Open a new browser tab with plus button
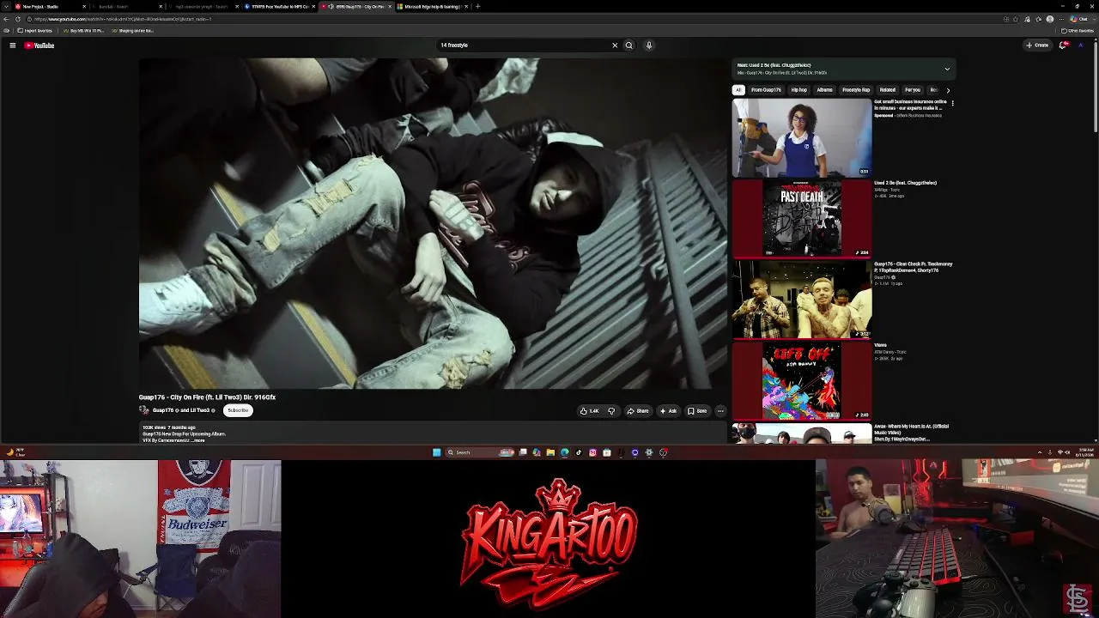 pos(478,6)
